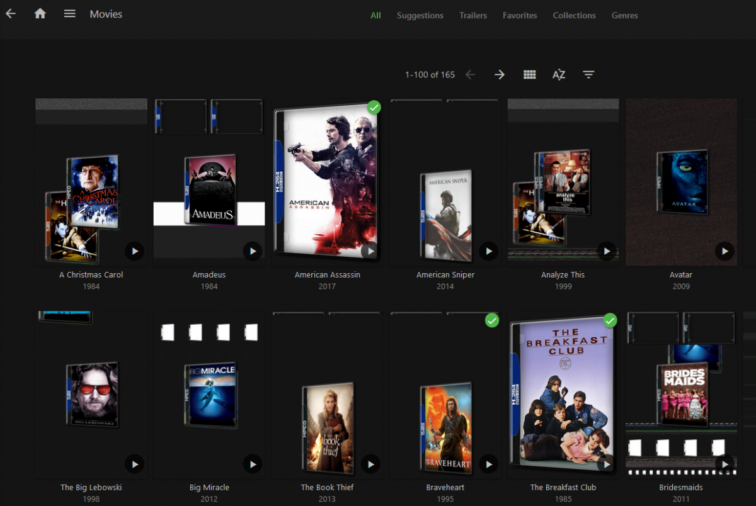Open the Genres tab
This screenshot has height=506, width=756.
click(624, 16)
